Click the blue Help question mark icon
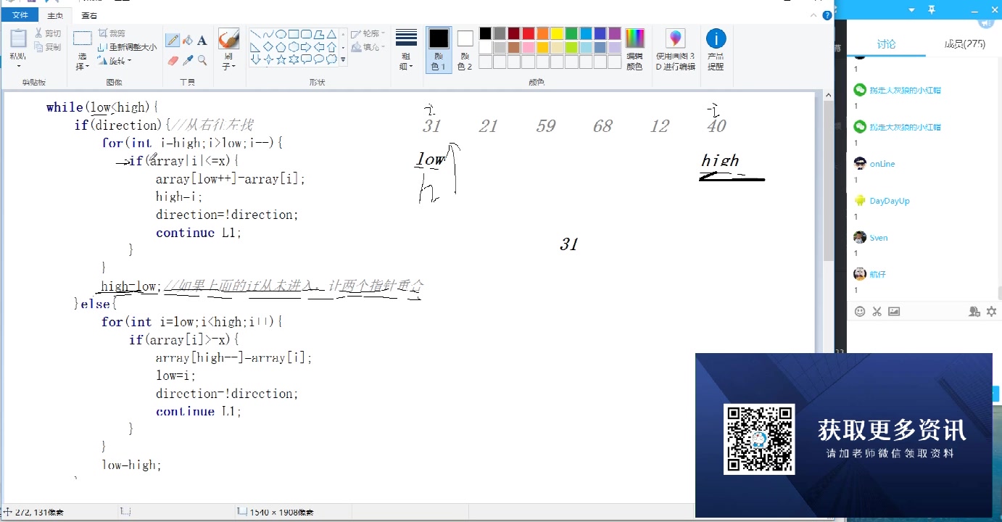Image resolution: width=1002 pixels, height=522 pixels. coord(827,15)
